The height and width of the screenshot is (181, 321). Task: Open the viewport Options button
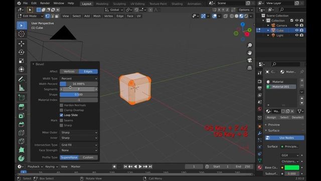tap(245, 10)
